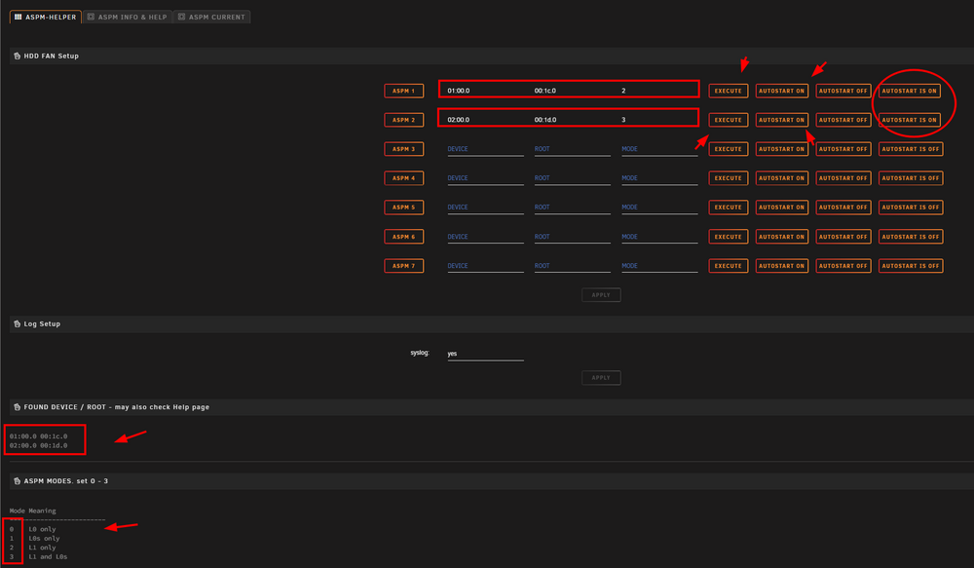Screen dimensions: 974x568
Task: Turn AUTOSTART ON for ASPM 5
Action: pyautogui.click(x=781, y=208)
